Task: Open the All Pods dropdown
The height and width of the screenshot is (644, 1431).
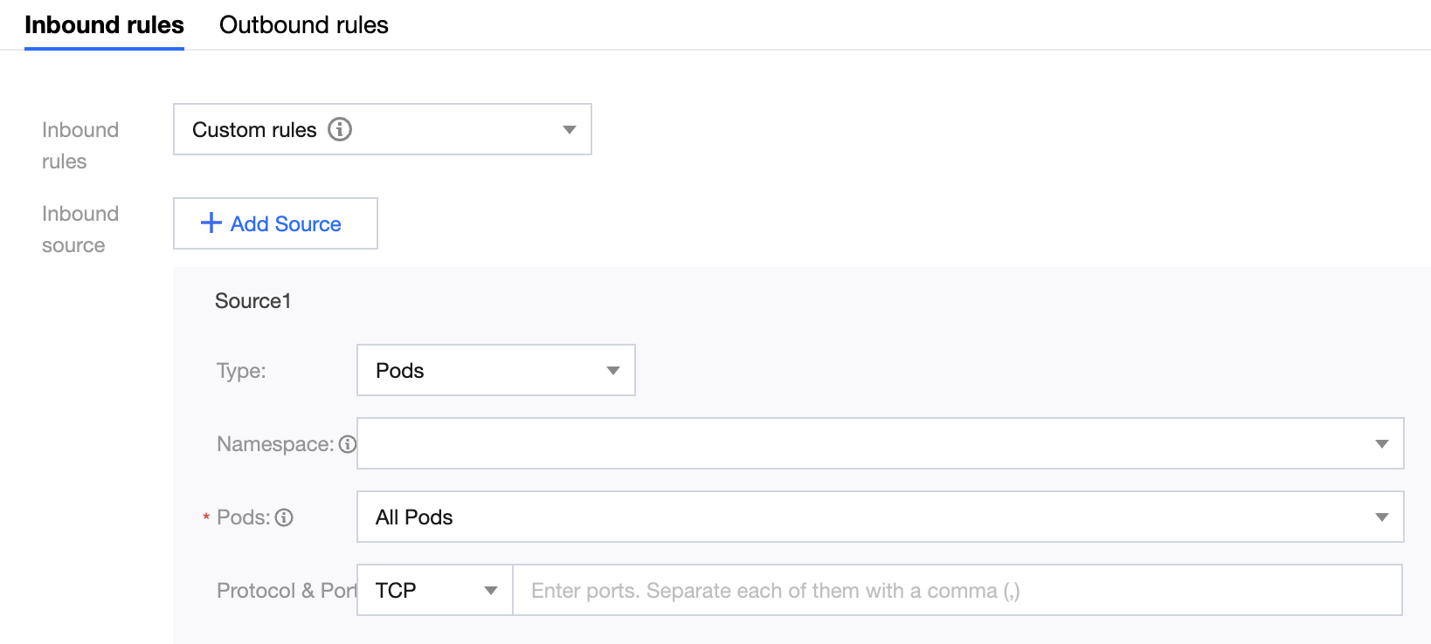Action: pyautogui.click(x=879, y=517)
